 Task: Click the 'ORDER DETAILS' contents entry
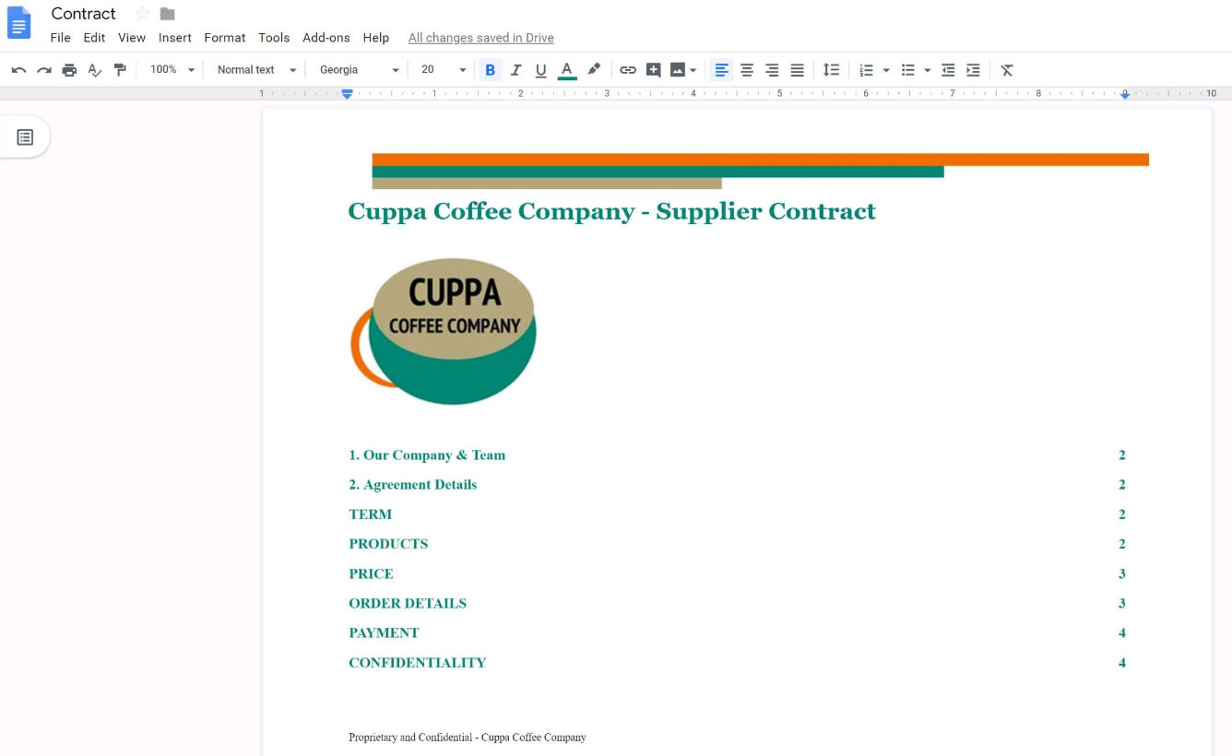[x=408, y=604]
